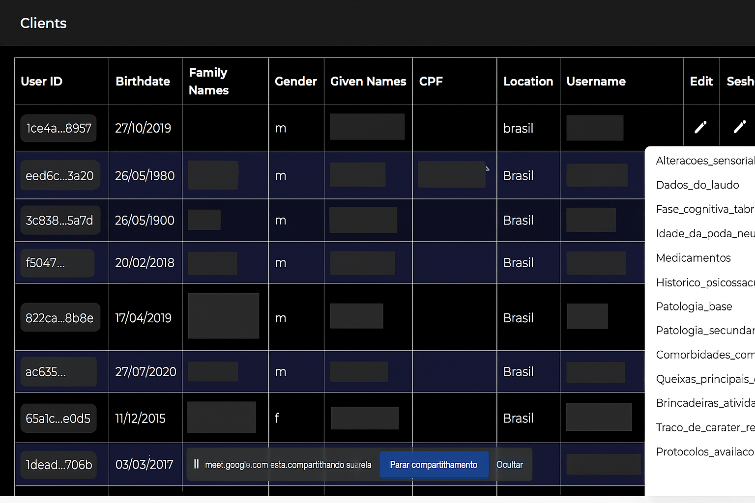Open the Alteracoes_sensoriais menu option
Image resolution: width=755 pixels, height=503 pixels.
tap(704, 161)
